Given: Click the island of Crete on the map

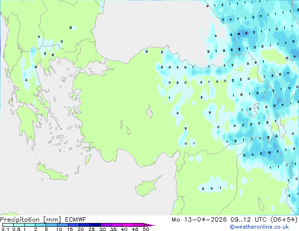Looking at the screenshot, I should (52, 173).
